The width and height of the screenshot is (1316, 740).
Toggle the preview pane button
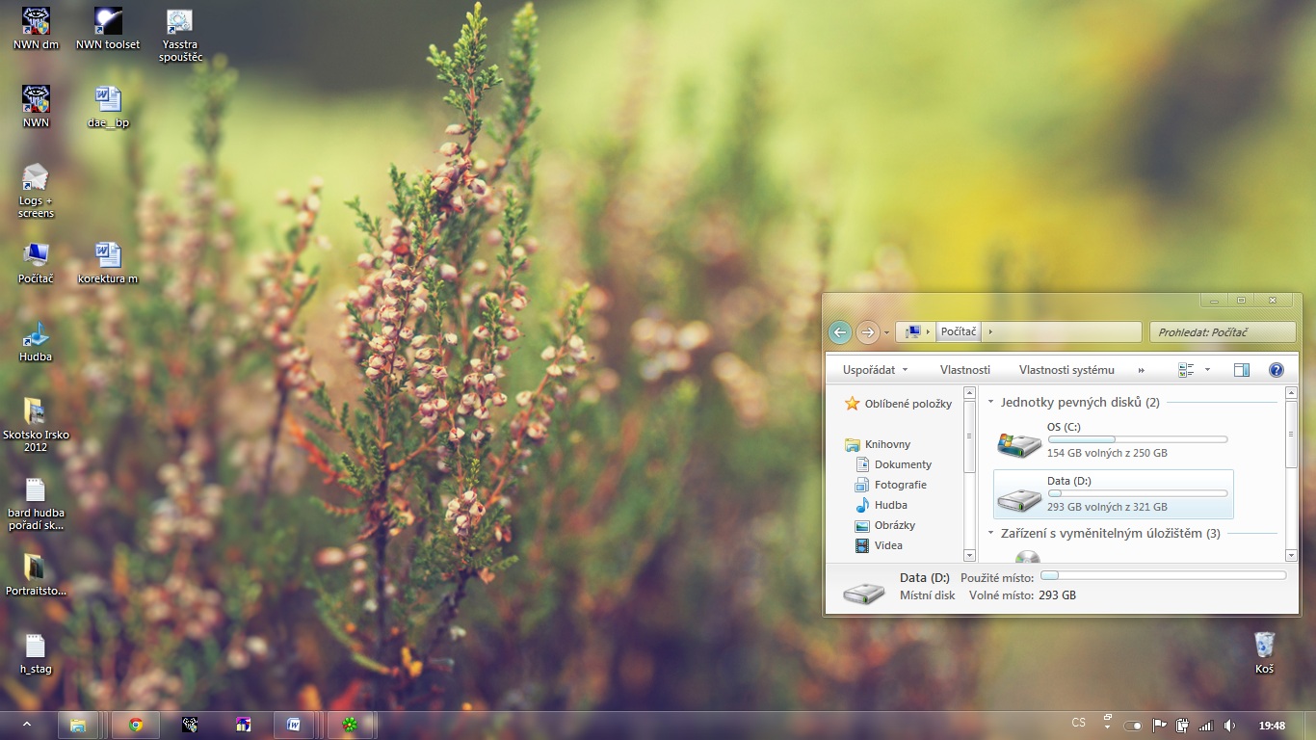pos(1242,370)
